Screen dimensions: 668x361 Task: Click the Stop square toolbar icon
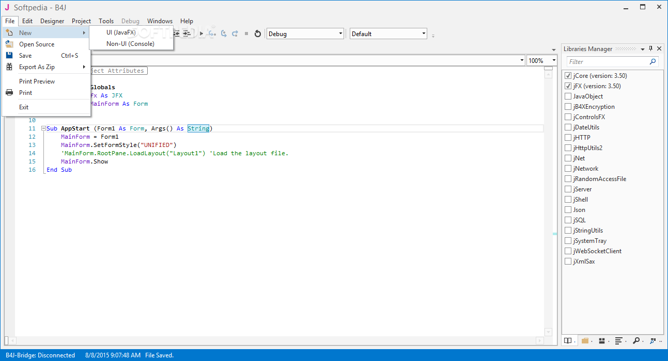coord(246,34)
